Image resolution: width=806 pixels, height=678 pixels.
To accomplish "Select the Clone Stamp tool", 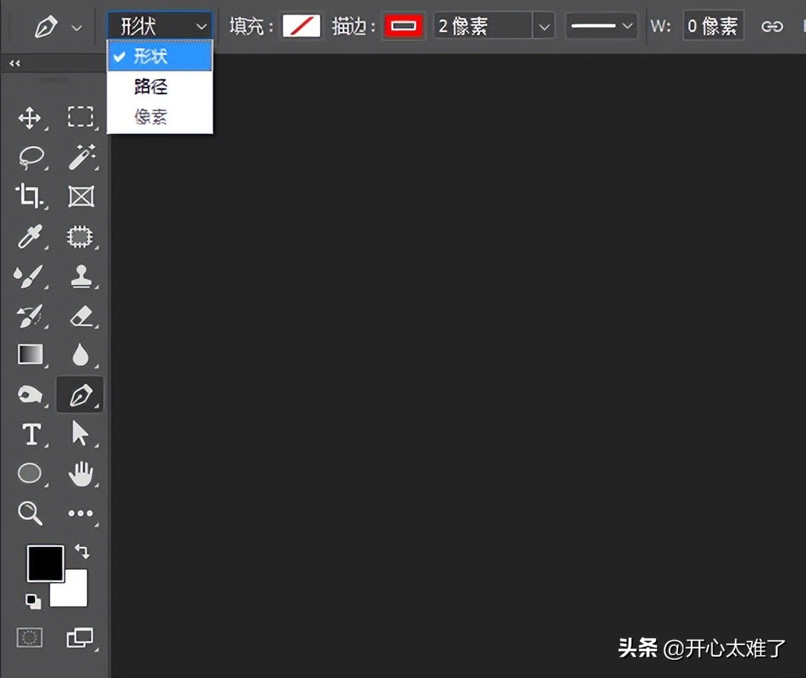I will pos(81,277).
